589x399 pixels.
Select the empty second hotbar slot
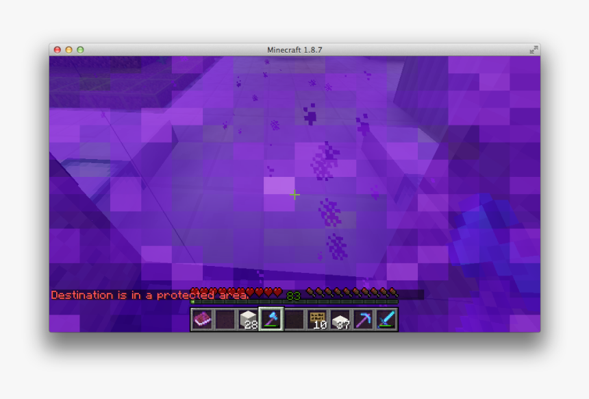tap(225, 319)
